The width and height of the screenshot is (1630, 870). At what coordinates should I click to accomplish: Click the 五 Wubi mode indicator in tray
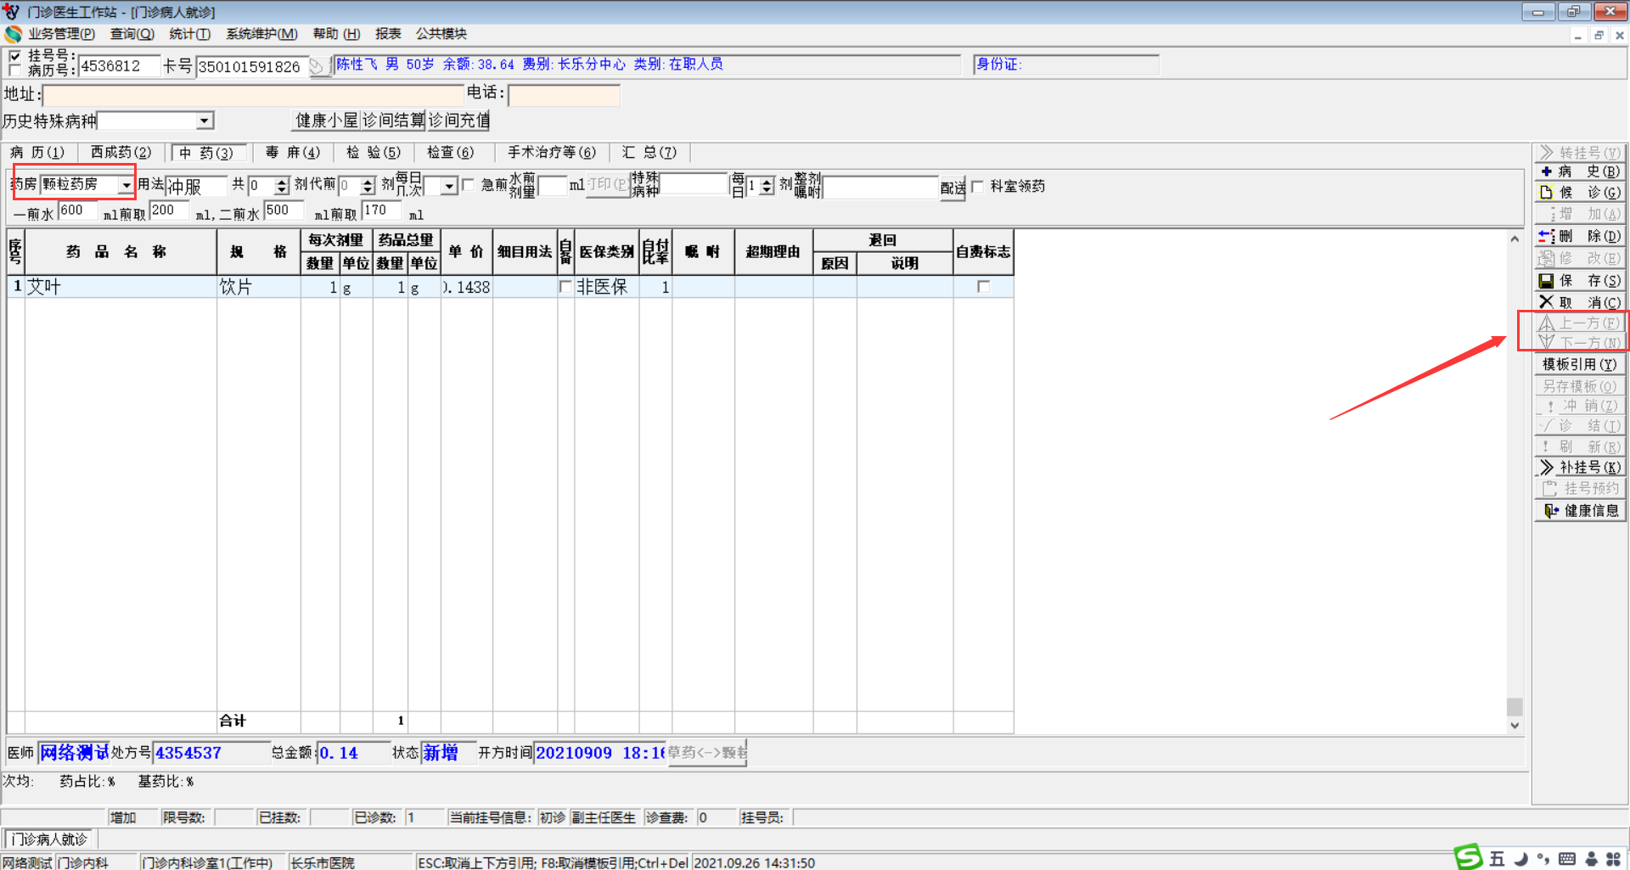(x=1498, y=859)
